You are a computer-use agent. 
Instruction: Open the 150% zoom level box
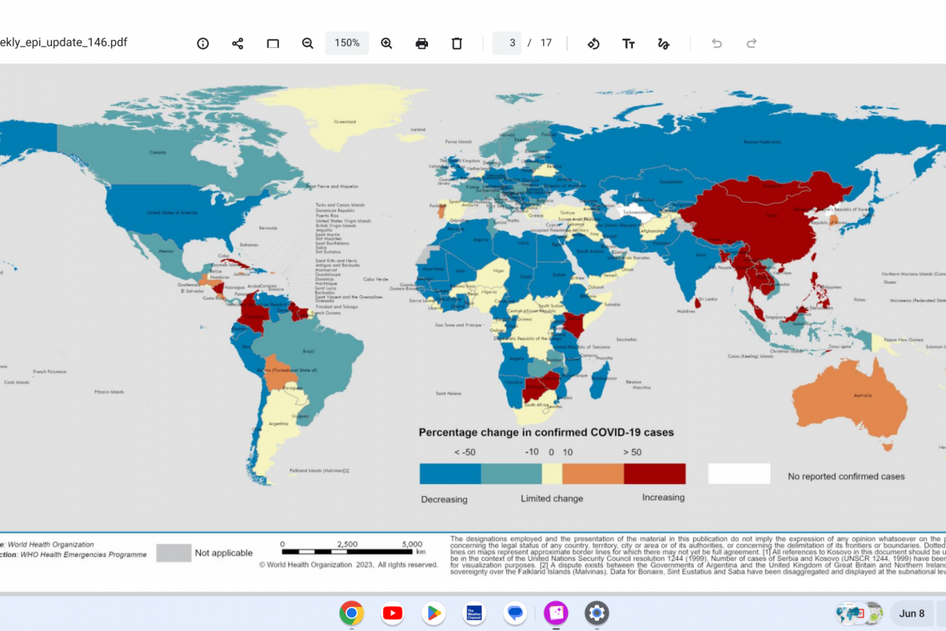(x=347, y=43)
